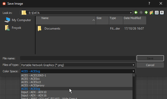Switch to detail list view
The width and height of the screenshot is (167, 99).
pos(162,13)
